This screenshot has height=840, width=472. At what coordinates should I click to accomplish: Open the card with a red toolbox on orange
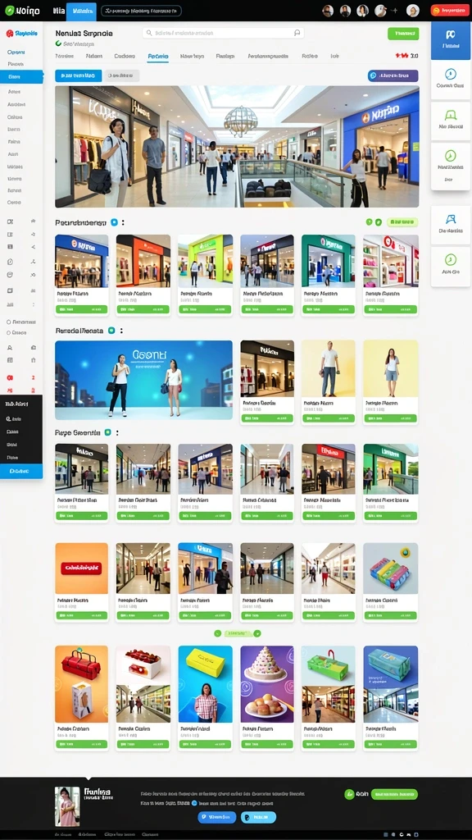(x=81, y=697)
